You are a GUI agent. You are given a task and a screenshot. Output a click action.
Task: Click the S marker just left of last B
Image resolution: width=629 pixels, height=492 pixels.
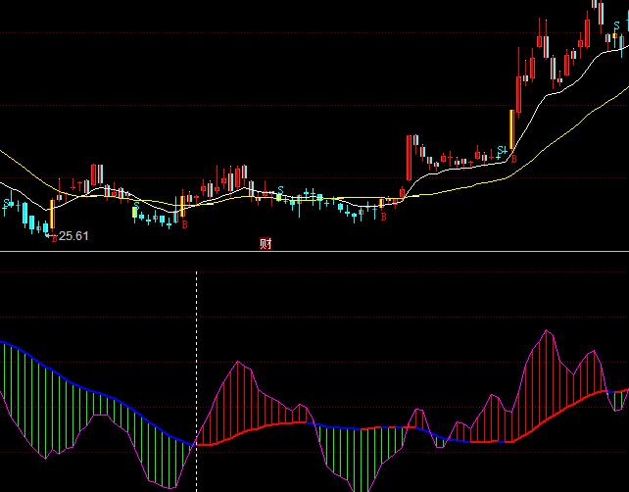point(500,149)
